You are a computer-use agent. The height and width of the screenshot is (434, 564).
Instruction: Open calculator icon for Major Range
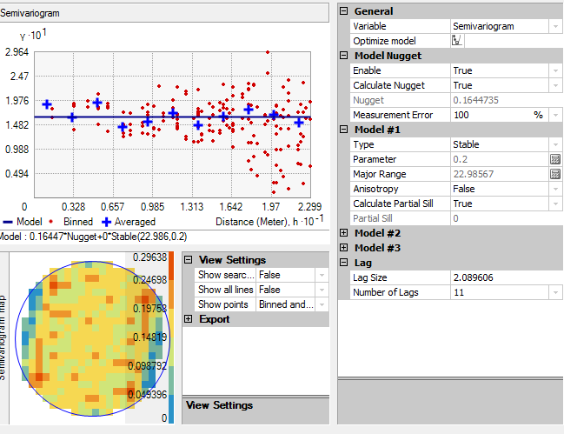[554, 174]
